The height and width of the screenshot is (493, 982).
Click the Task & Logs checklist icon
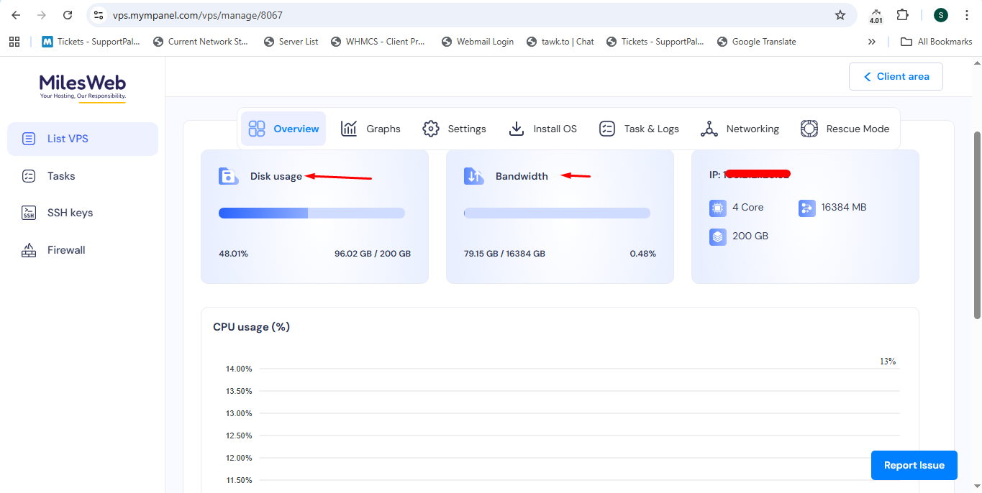pyautogui.click(x=607, y=129)
